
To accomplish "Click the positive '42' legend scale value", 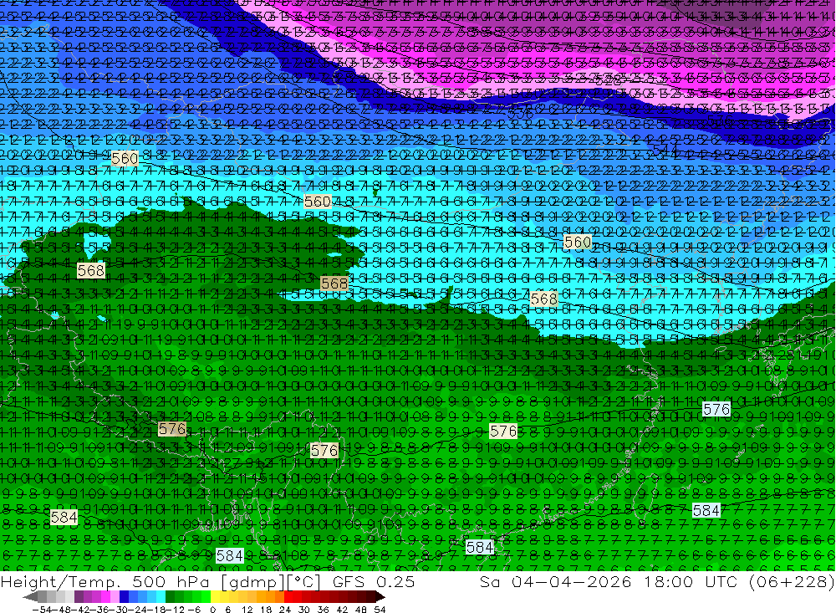I will (x=342, y=610).
